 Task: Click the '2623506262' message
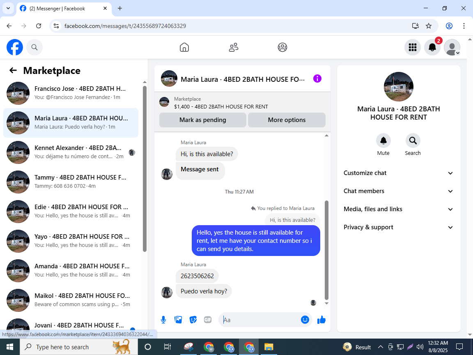tap(197, 276)
